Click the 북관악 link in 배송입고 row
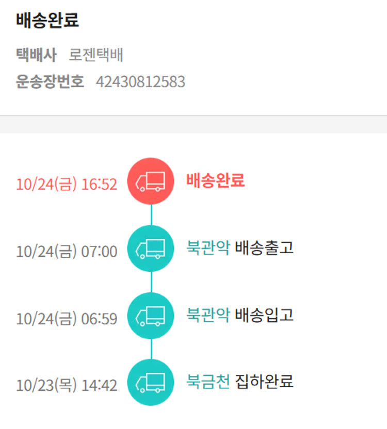The height and width of the screenshot is (429, 387). click(208, 315)
